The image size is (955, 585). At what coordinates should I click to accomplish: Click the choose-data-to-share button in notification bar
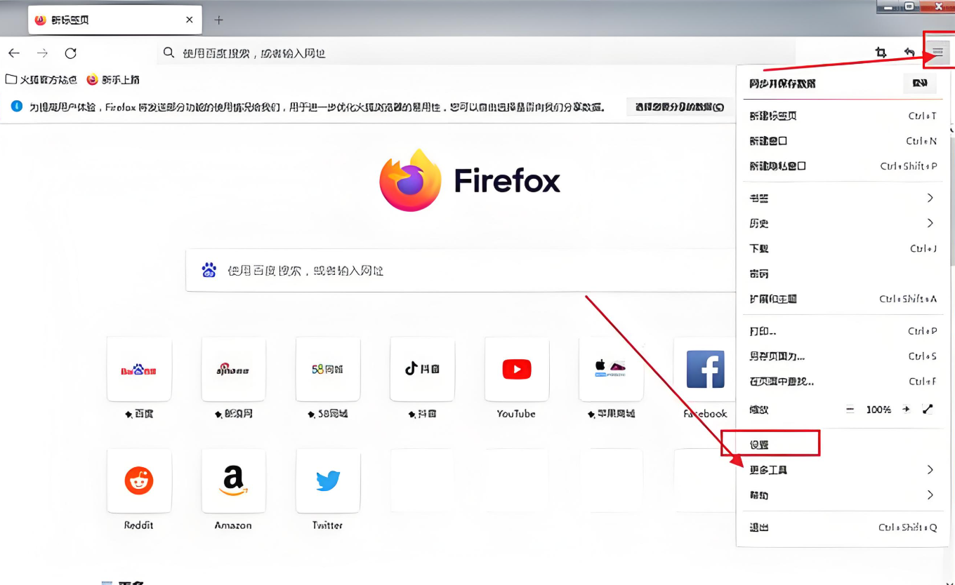[x=678, y=107]
